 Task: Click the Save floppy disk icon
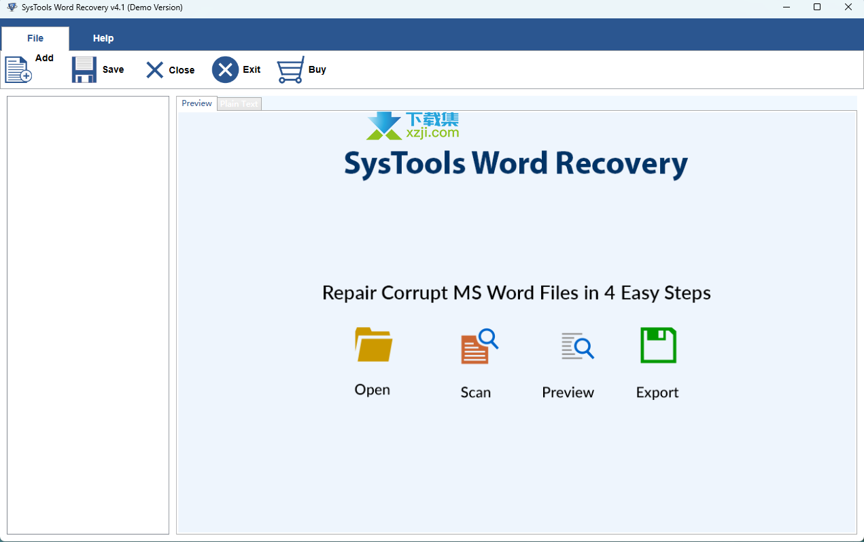[x=84, y=69]
